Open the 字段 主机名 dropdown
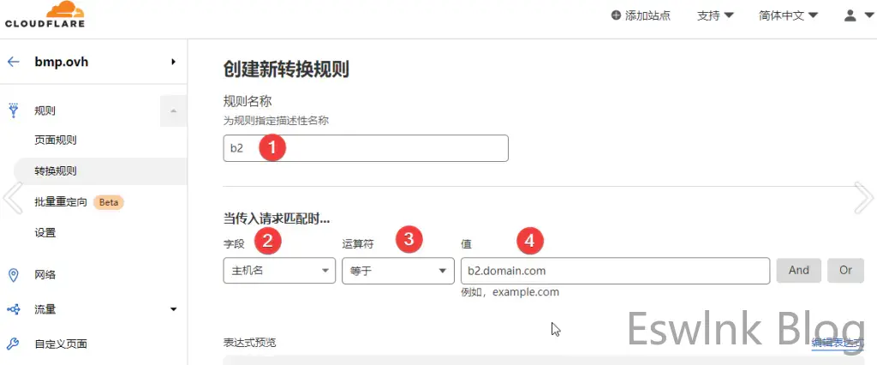This screenshot has width=877, height=365. (279, 271)
